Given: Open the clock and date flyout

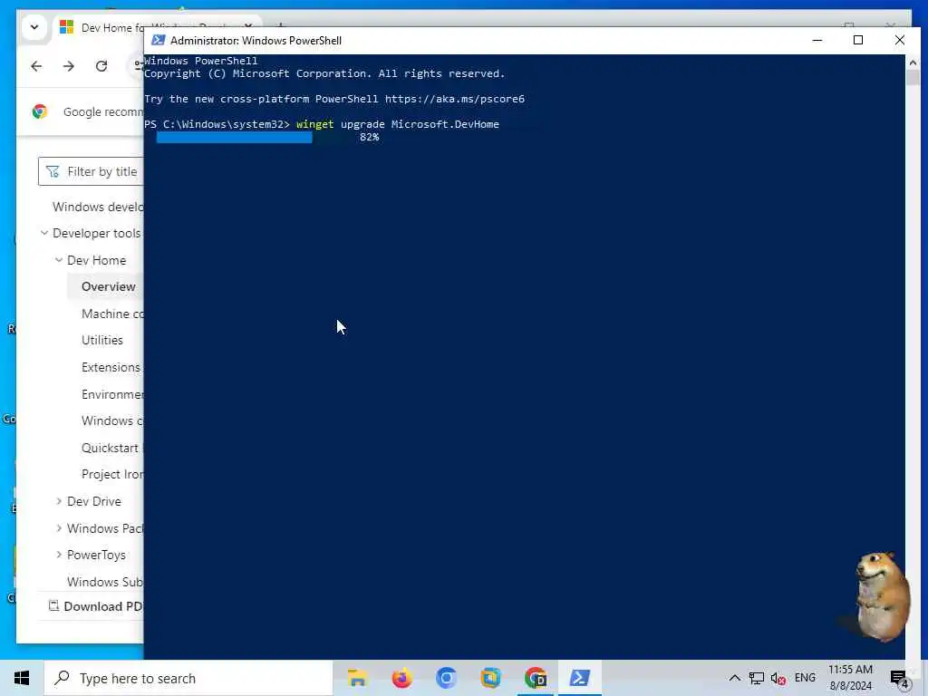Looking at the screenshot, I should click(x=850, y=678).
